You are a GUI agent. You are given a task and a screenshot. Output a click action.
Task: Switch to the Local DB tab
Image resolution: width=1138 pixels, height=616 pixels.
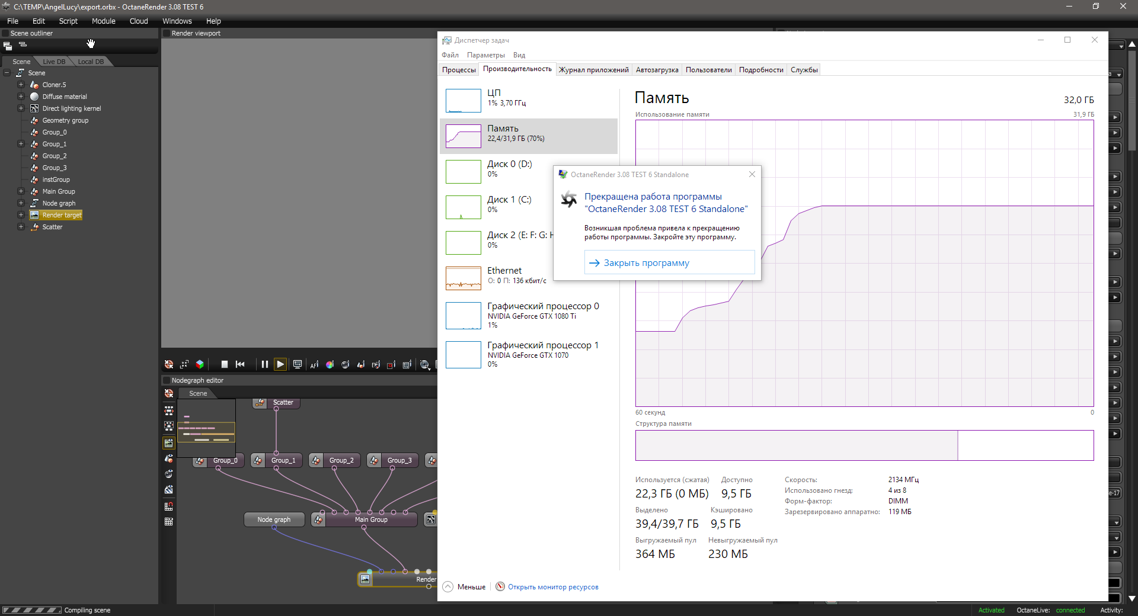91,62
